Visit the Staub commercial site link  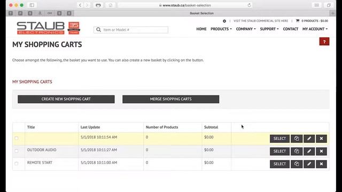261,21
